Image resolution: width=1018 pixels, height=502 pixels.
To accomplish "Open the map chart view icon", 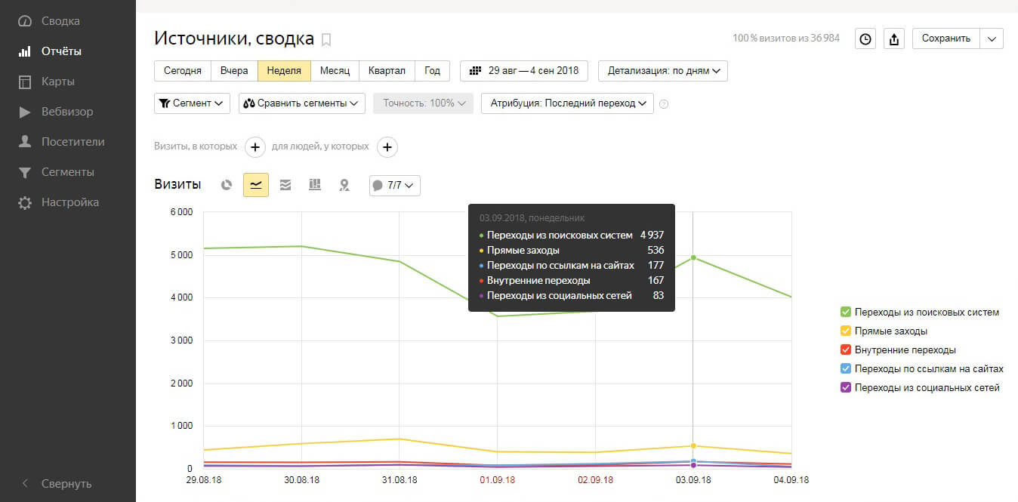I will click(344, 185).
